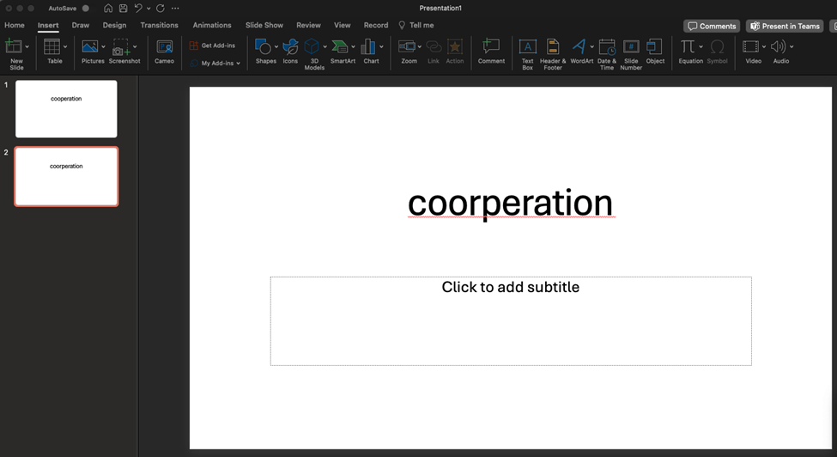Expand the Pictures dropdown arrow
Screen dimensions: 837x457
point(103,47)
